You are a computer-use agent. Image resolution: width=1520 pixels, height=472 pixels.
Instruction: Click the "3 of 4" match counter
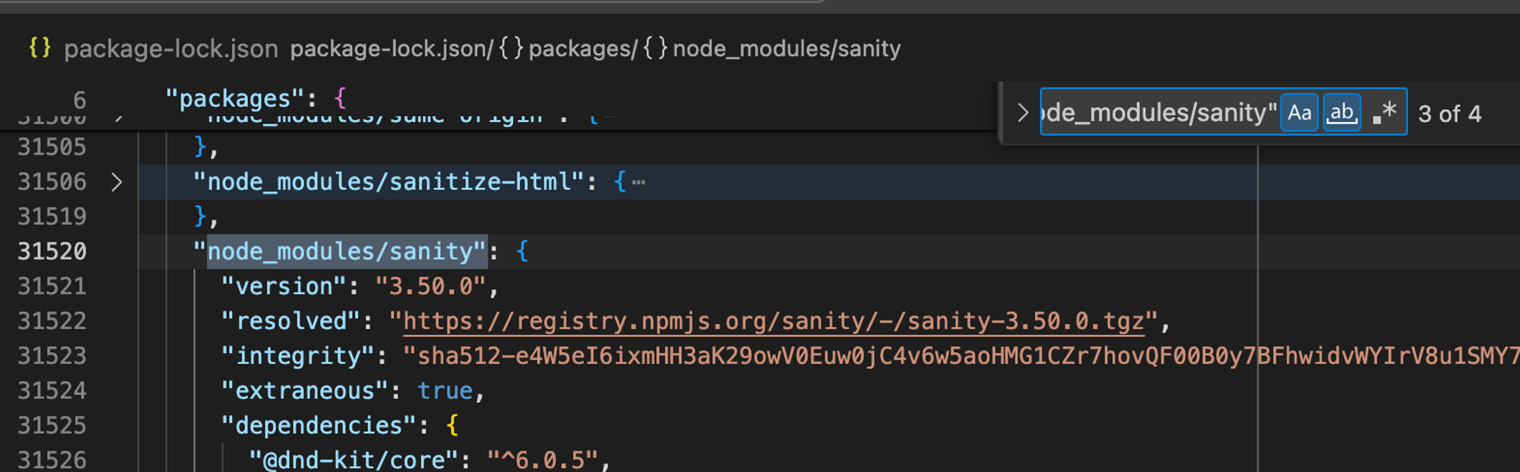(x=1449, y=113)
